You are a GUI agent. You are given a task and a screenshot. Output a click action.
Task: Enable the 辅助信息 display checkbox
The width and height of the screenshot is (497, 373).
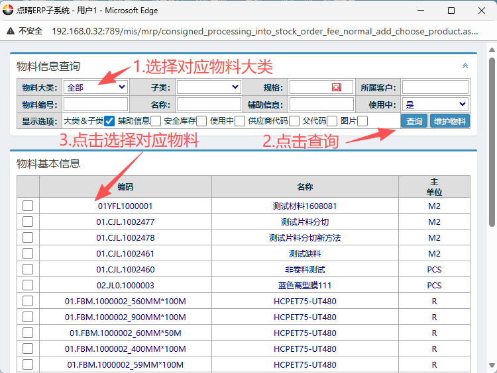(x=156, y=121)
